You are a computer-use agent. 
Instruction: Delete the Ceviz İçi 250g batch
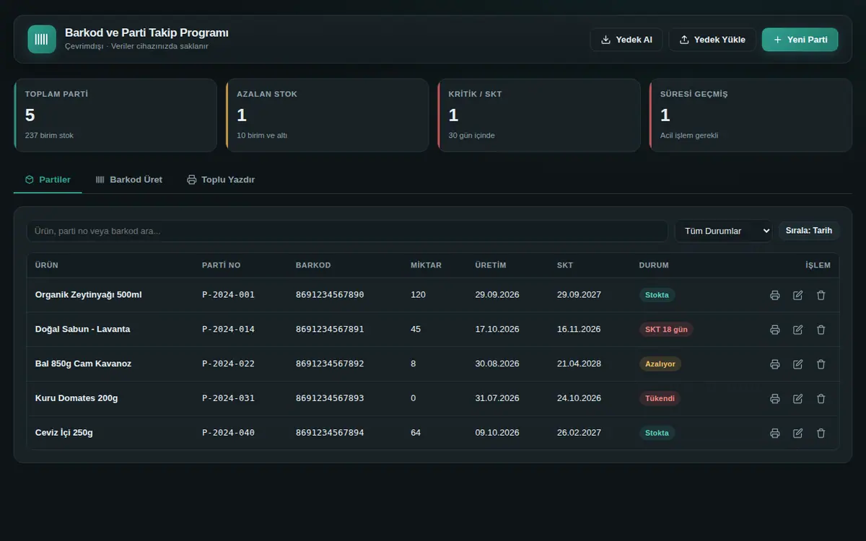(x=821, y=434)
